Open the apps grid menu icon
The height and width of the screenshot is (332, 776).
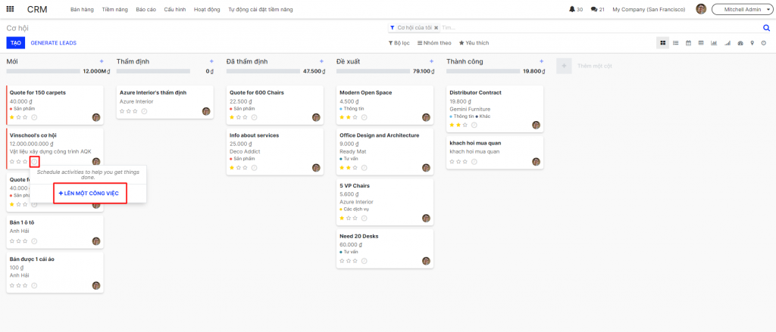(11, 9)
